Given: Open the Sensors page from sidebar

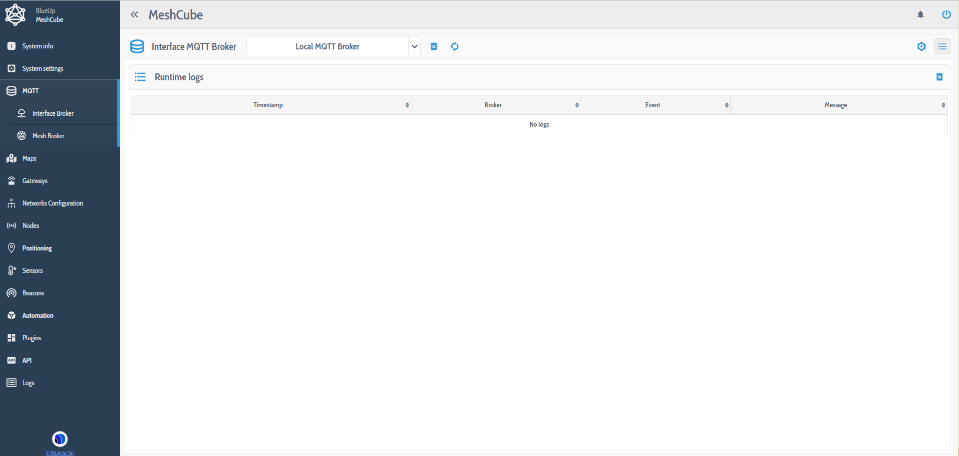Looking at the screenshot, I should pyautogui.click(x=32, y=270).
